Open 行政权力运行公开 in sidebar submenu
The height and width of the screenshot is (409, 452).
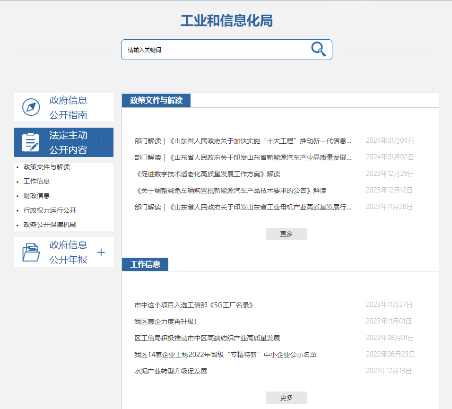tap(50, 210)
